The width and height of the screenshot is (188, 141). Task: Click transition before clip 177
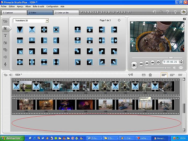(16, 86)
